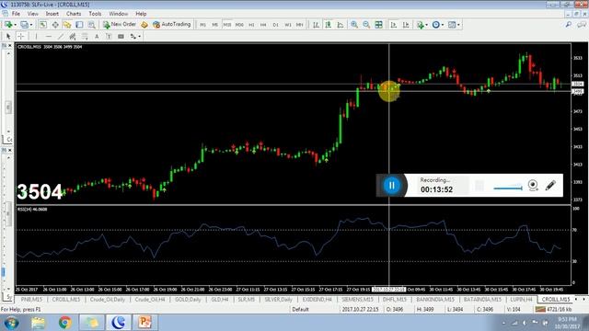Switch to the PNB,M15 chart tab
The image size is (589, 331).
point(31,300)
